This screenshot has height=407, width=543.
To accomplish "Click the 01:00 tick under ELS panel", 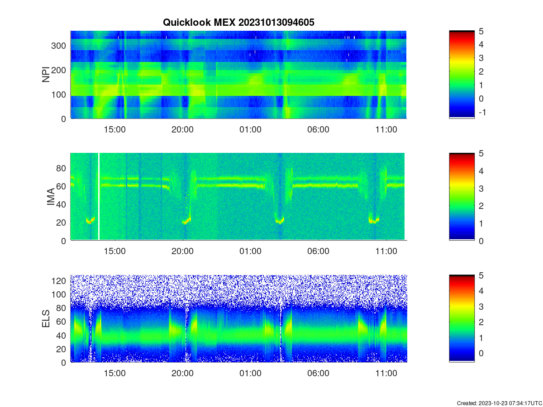I will tap(251, 373).
